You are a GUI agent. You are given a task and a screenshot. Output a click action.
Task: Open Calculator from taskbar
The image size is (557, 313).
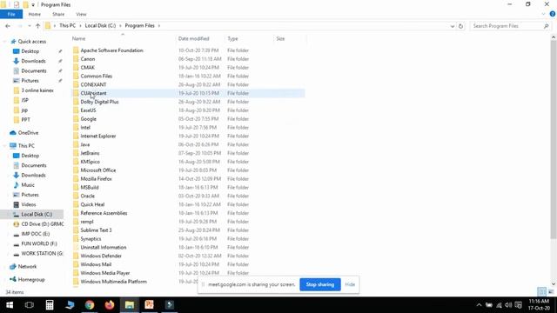(x=50, y=305)
